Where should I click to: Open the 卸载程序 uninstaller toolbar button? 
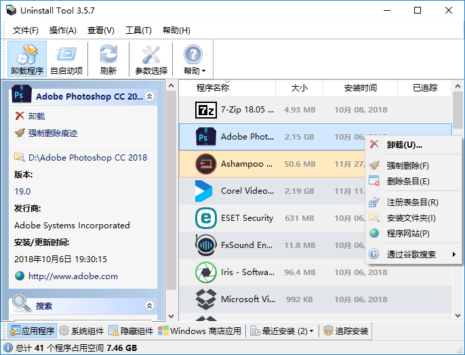(27, 59)
